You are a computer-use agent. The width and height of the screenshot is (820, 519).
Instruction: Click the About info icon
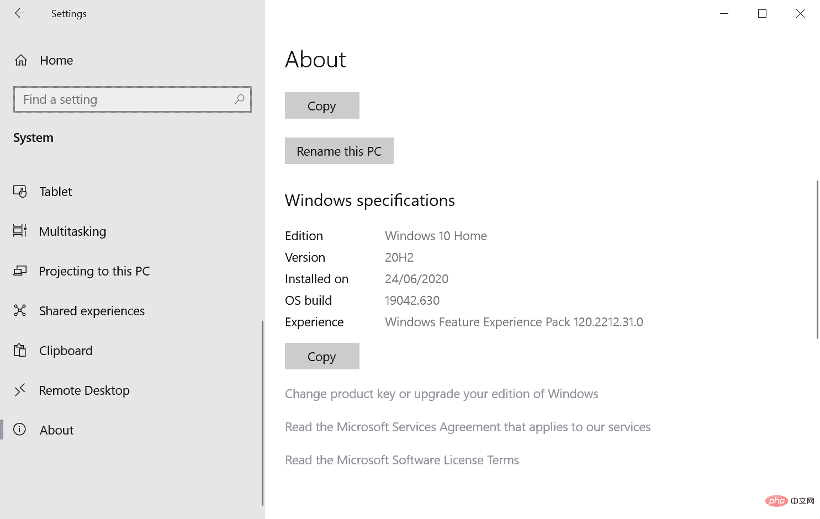click(19, 430)
